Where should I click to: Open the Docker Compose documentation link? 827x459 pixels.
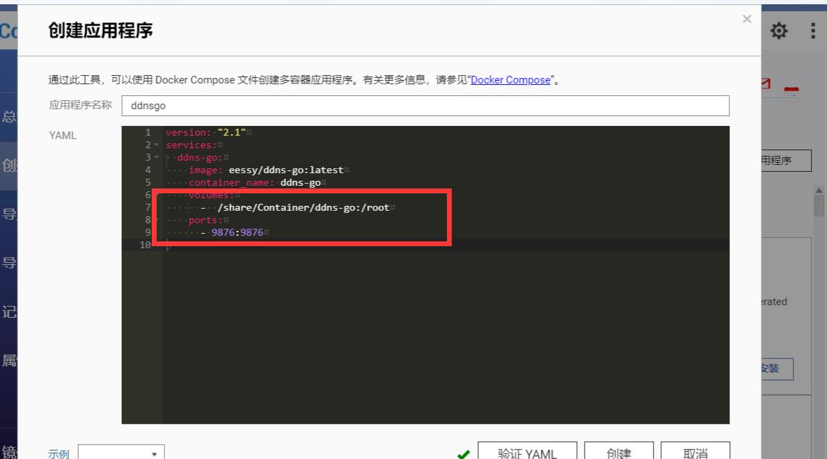pos(510,80)
